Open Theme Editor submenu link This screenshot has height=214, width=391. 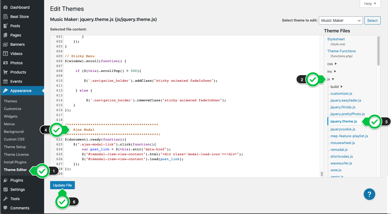(15, 170)
